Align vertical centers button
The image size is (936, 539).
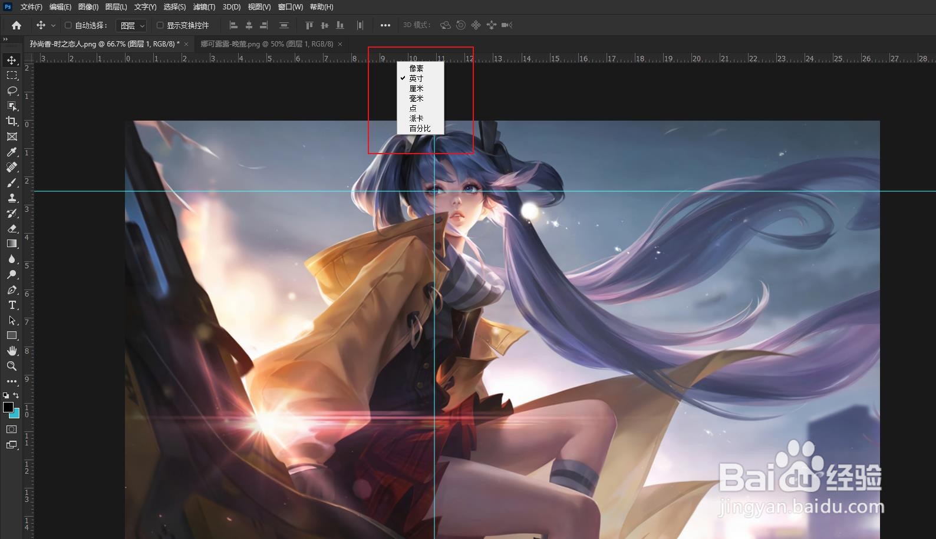[325, 25]
